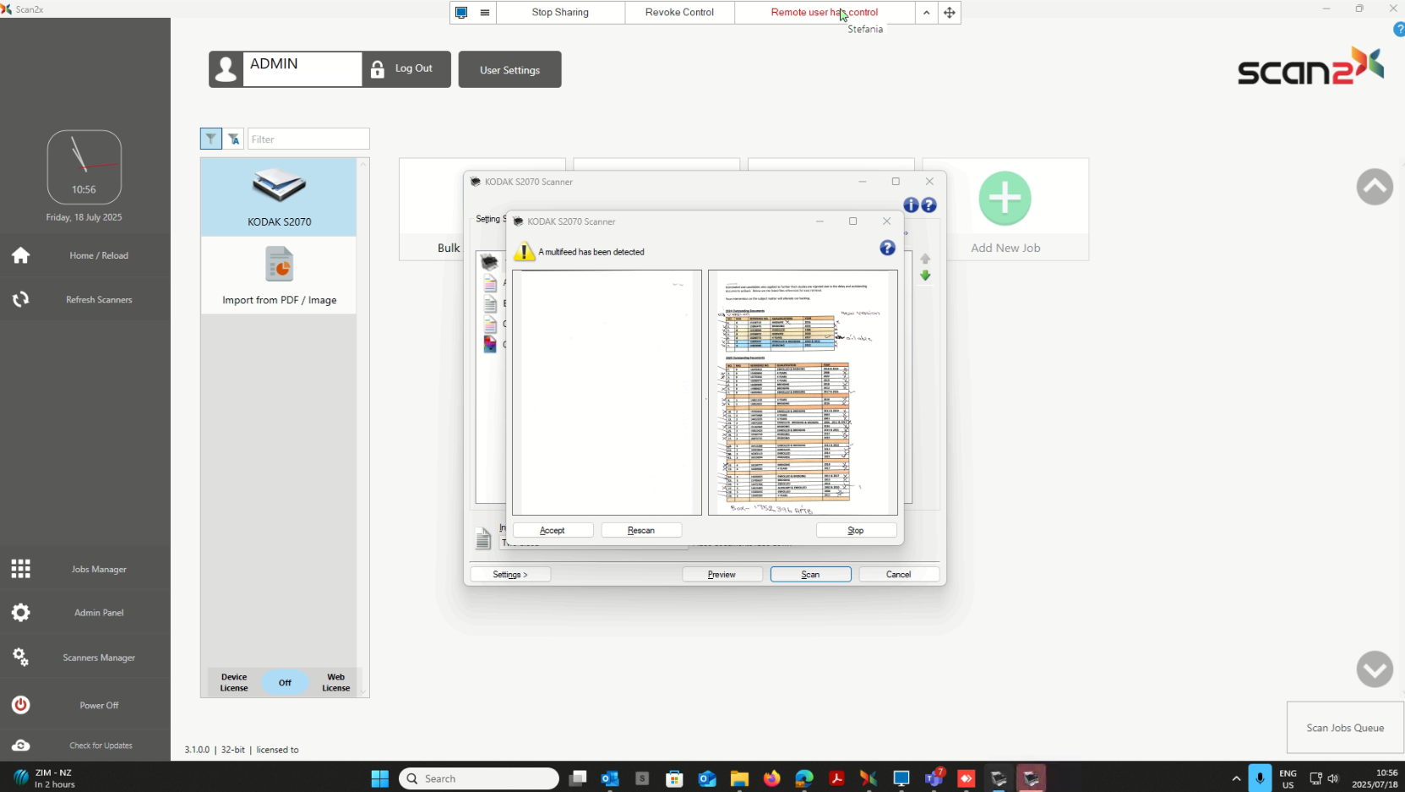Click the scroll-down circle arrow on right
The width and height of the screenshot is (1405, 792).
pyautogui.click(x=1375, y=669)
